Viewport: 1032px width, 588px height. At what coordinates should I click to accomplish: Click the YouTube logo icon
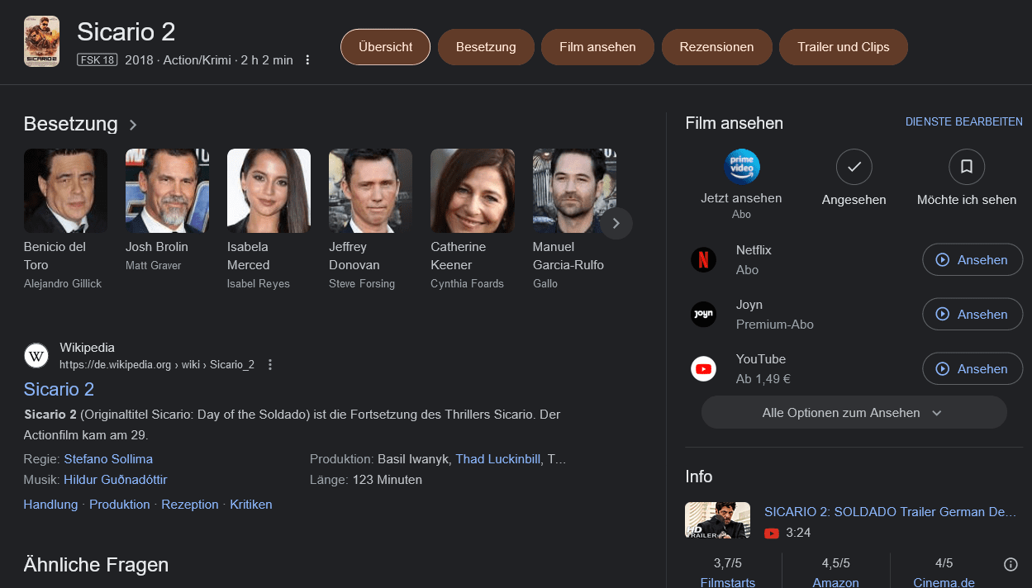point(703,369)
